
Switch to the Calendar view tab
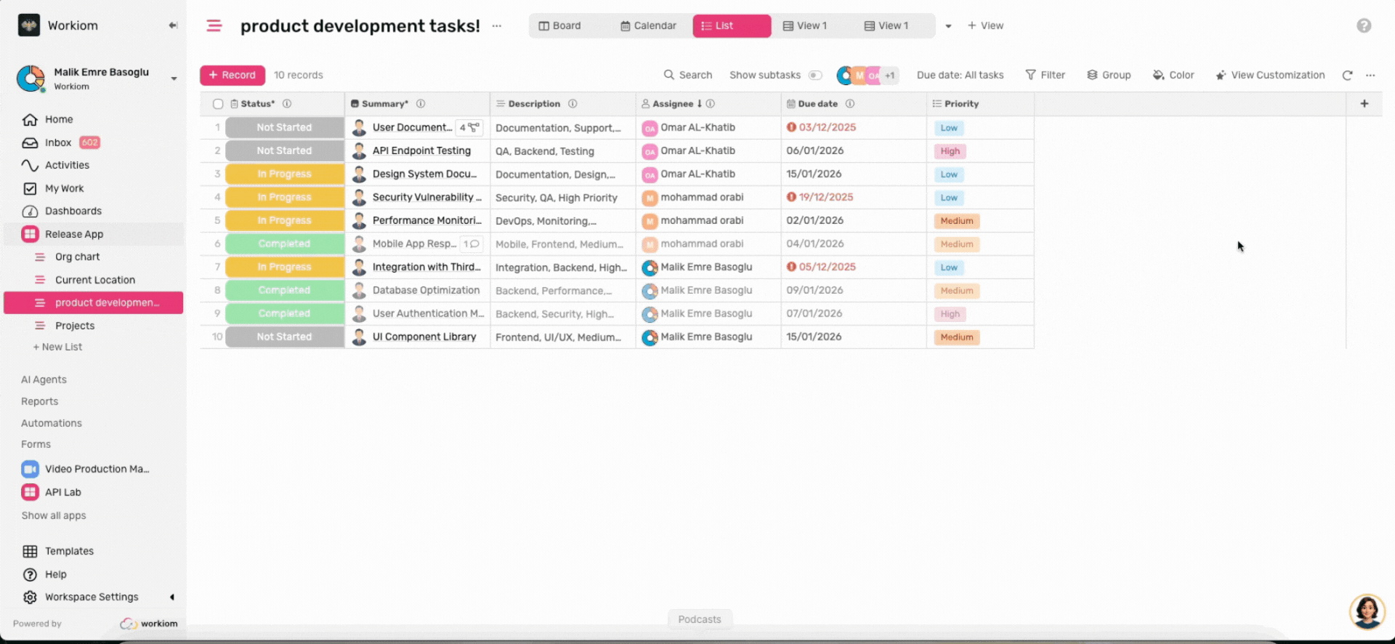648,25
